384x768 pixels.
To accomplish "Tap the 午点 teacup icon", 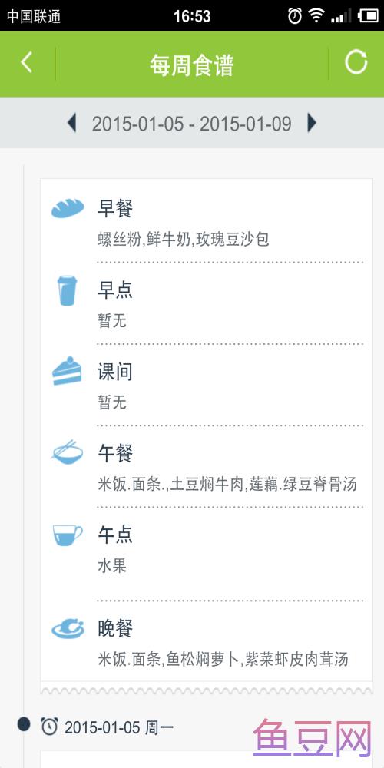I will coord(67,535).
